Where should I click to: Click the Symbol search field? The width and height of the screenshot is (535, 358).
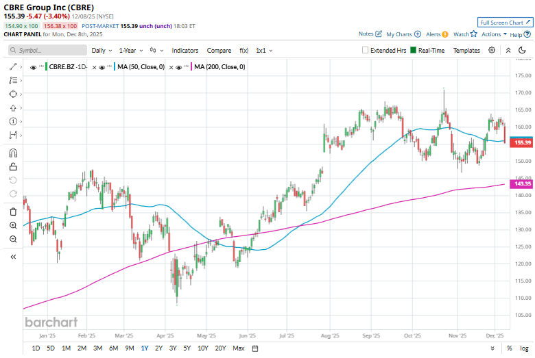[48, 51]
